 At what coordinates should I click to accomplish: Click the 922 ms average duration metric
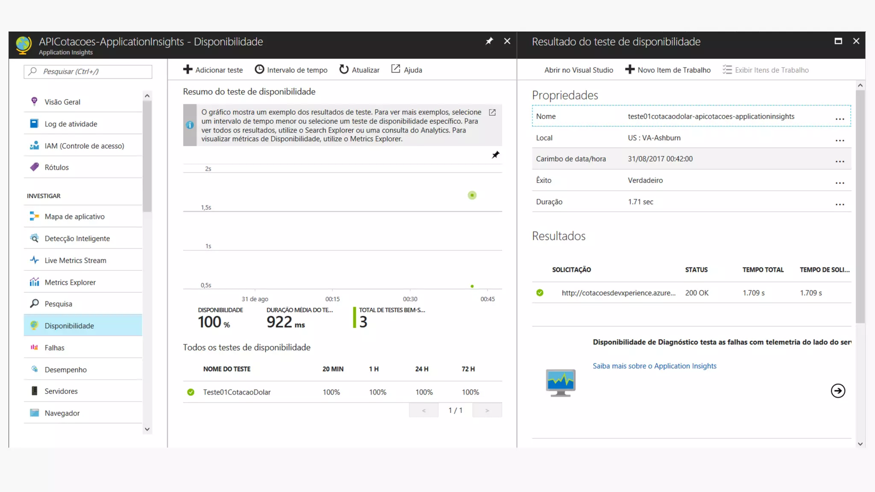[286, 322]
